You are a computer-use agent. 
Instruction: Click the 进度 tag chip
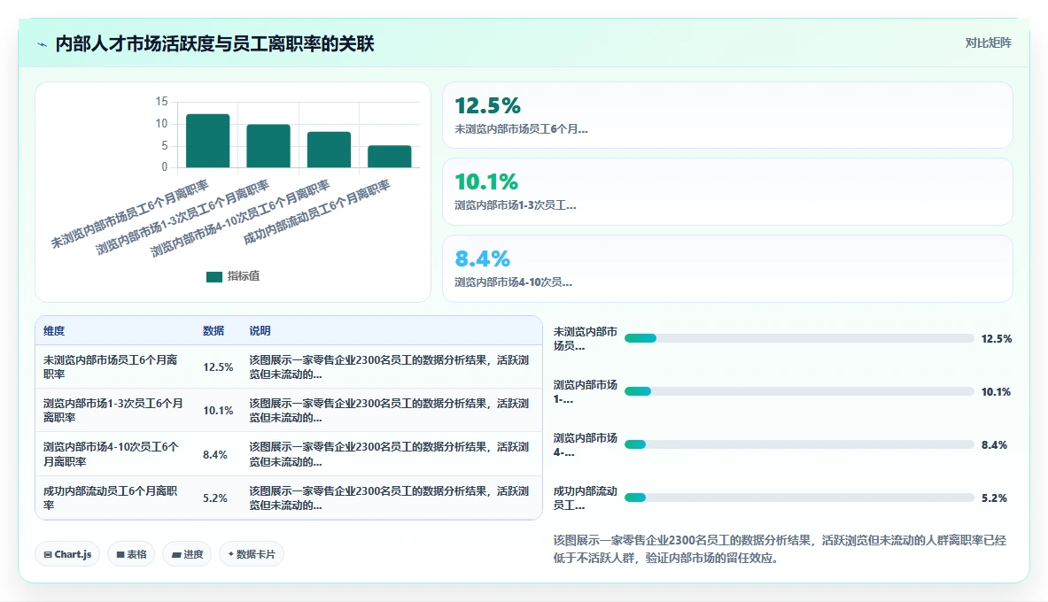[187, 554]
